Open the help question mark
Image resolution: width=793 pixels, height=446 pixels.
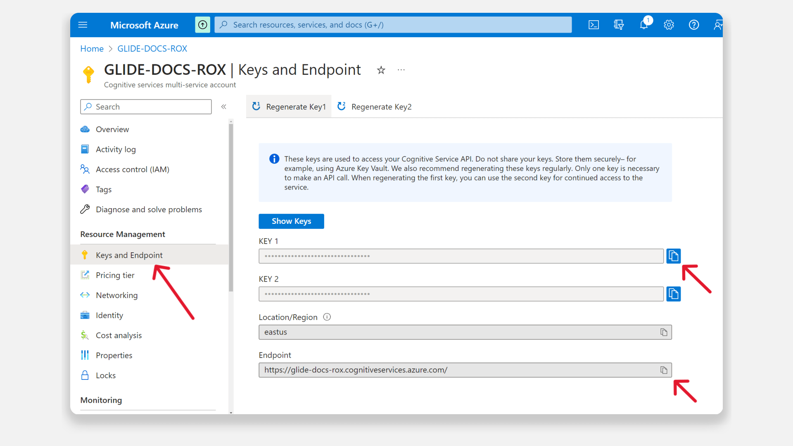tap(694, 25)
